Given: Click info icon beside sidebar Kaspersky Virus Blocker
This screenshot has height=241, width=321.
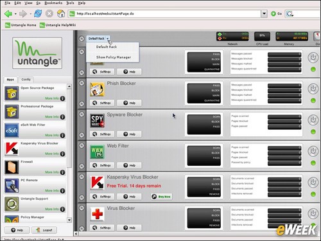Looking at the screenshot, I should click(x=62, y=154).
